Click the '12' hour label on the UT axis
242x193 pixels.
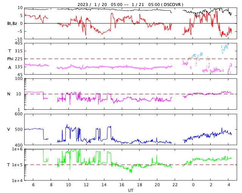86,185
